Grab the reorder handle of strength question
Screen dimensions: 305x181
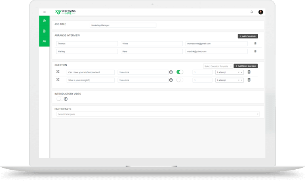pyautogui.click(x=58, y=80)
